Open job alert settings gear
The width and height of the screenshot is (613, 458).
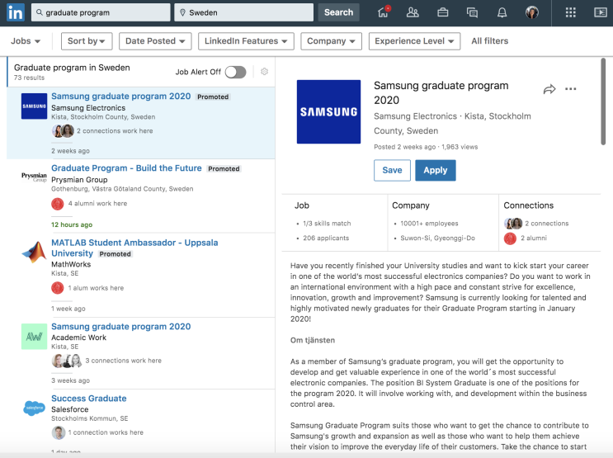pos(264,72)
